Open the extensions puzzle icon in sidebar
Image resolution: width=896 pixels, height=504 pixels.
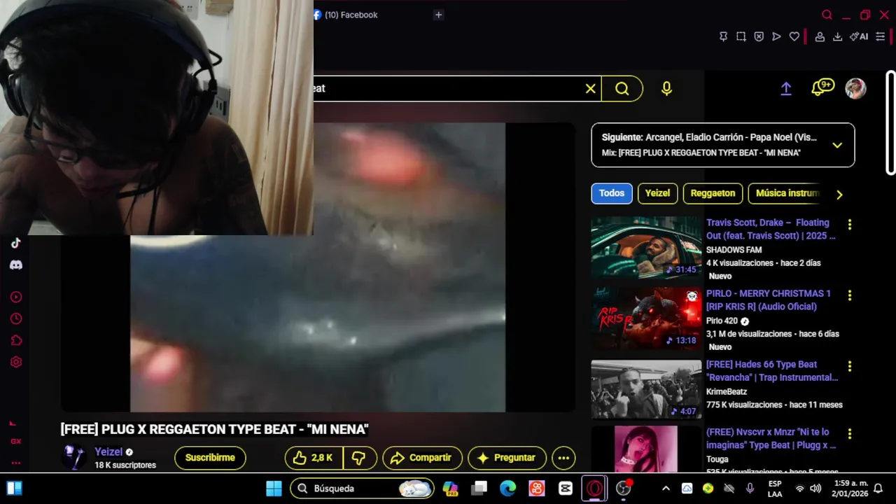click(x=16, y=340)
